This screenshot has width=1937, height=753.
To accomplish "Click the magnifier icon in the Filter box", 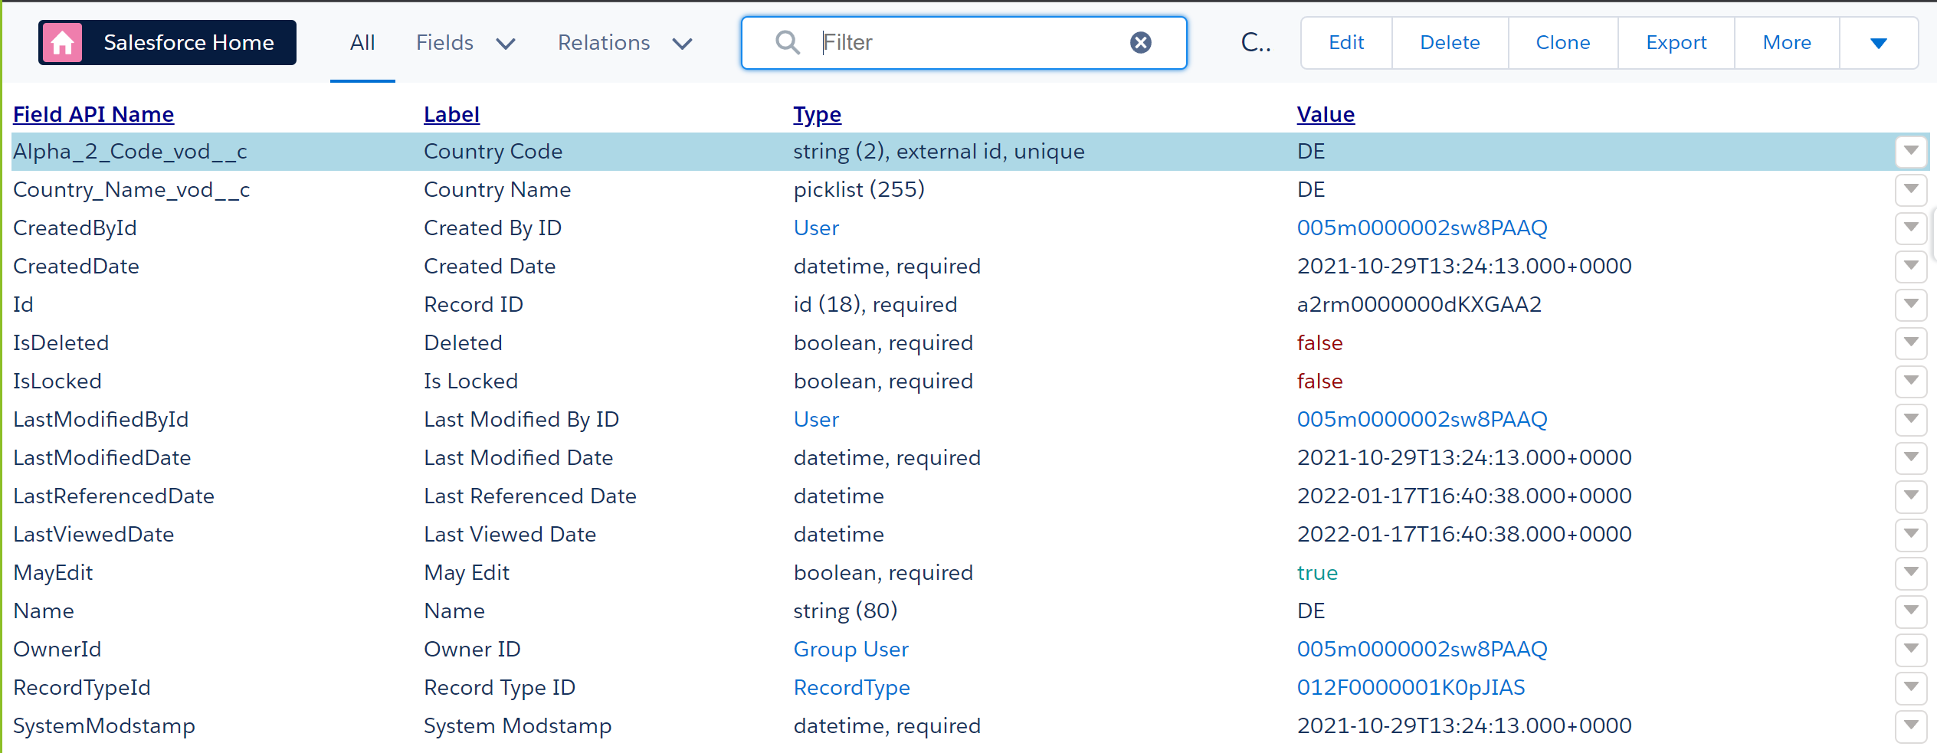I will coord(787,43).
